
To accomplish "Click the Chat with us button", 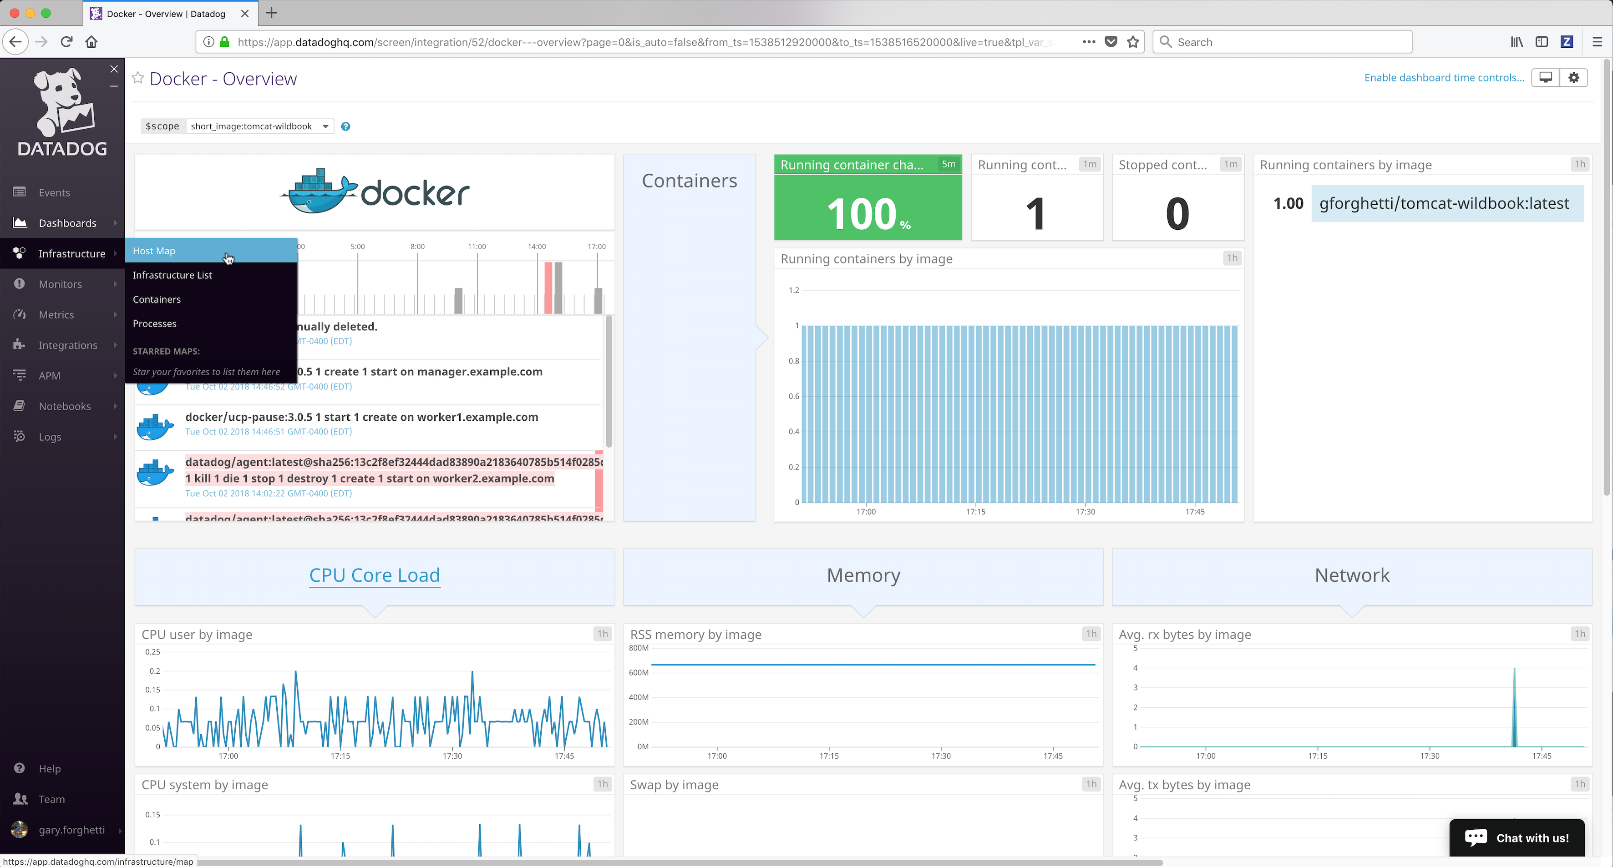I will 1517,837.
